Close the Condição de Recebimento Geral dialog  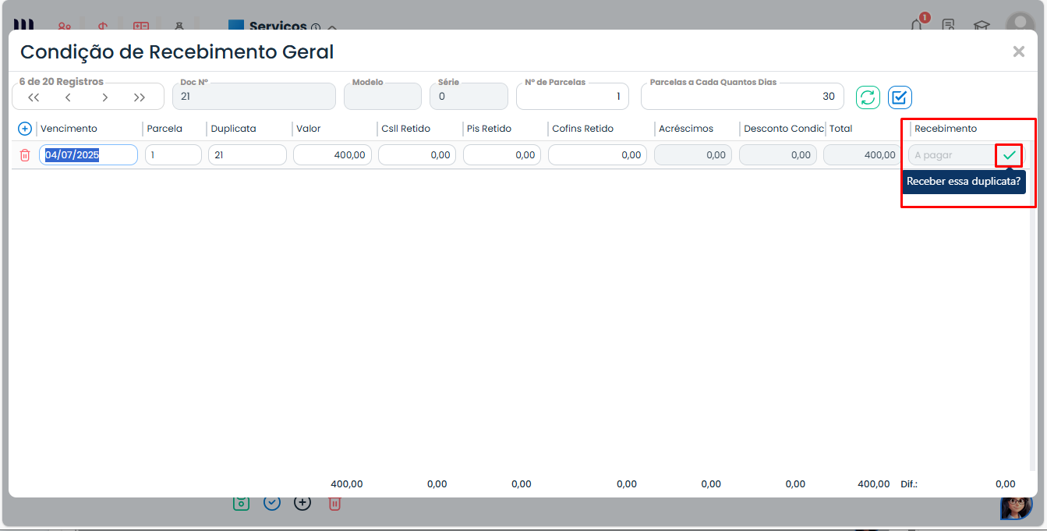[x=1018, y=51]
